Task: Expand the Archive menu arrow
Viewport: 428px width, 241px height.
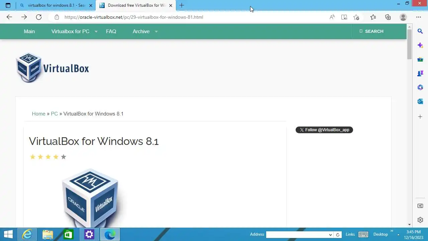Action: coord(156,31)
